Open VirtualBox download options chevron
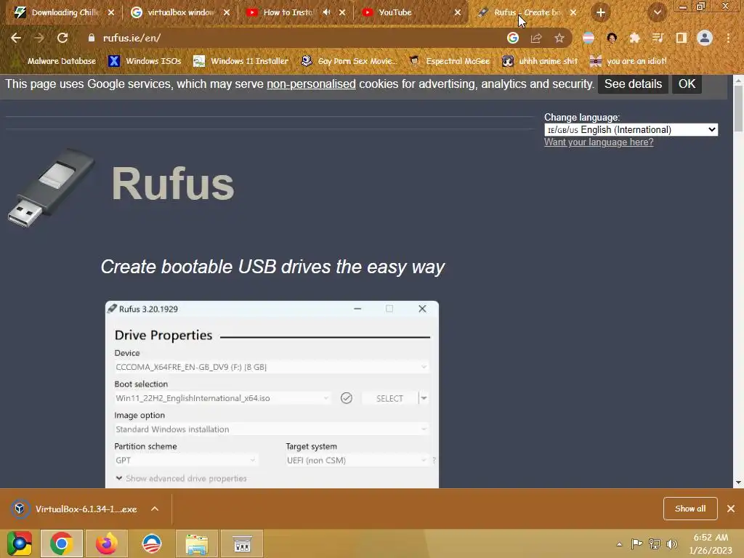744x558 pixels. 155,509
